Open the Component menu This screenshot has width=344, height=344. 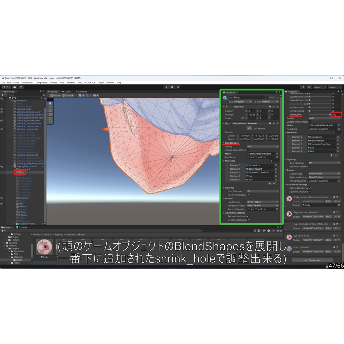coord(41,83)
